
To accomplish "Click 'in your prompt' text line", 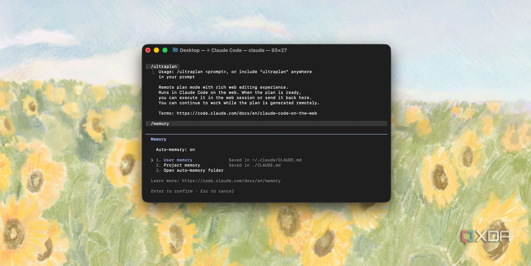I will (x=177, y=77).
